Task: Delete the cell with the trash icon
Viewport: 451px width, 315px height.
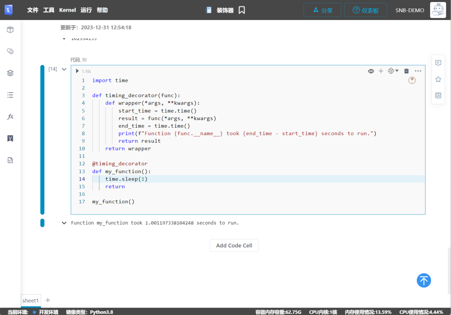Action: coord(406,71)
